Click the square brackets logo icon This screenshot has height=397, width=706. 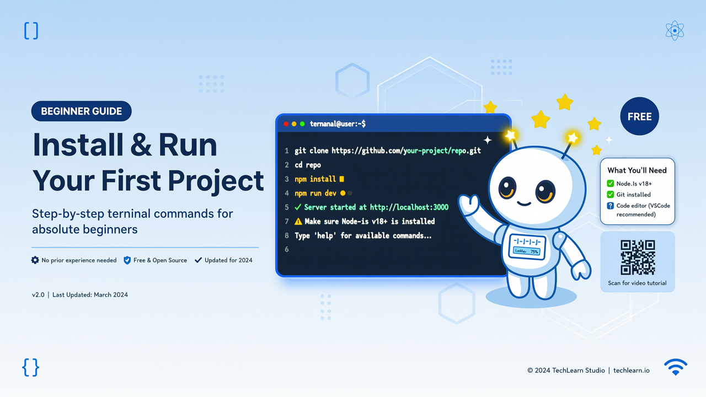(31, 31)
